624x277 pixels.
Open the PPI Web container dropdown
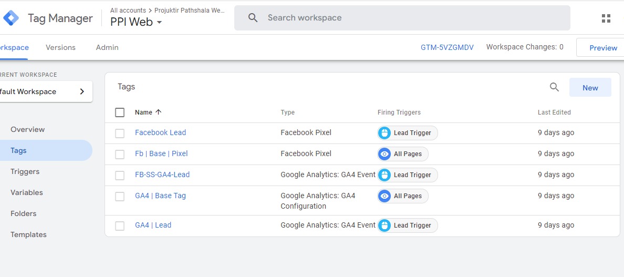pyautogui.click(x=136, y=22)
